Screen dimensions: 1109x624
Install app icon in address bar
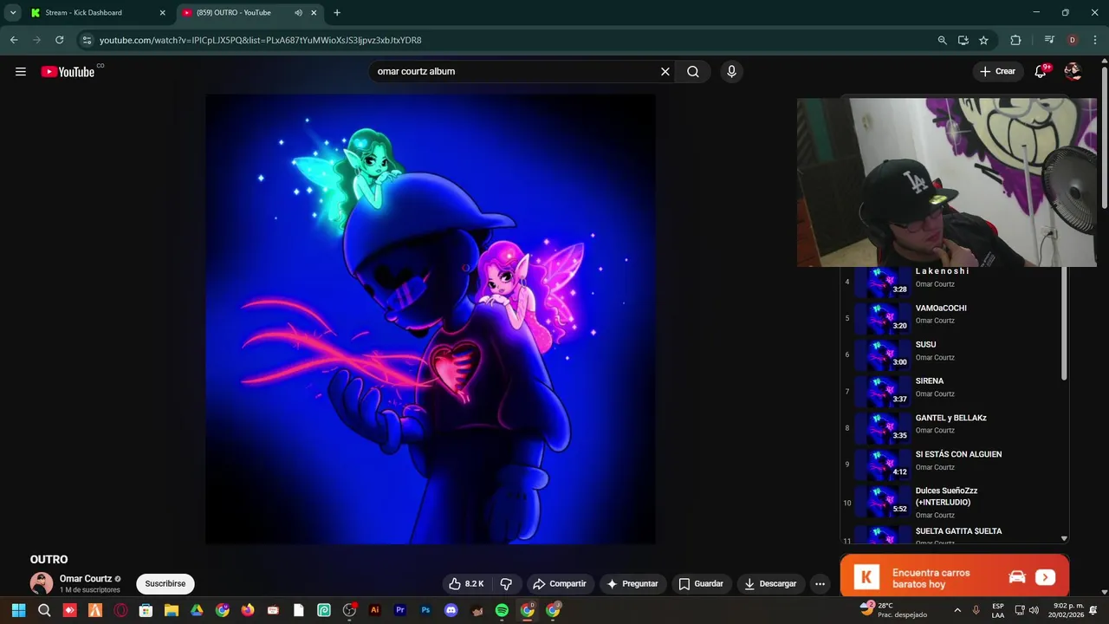click(x=963, y=40)
